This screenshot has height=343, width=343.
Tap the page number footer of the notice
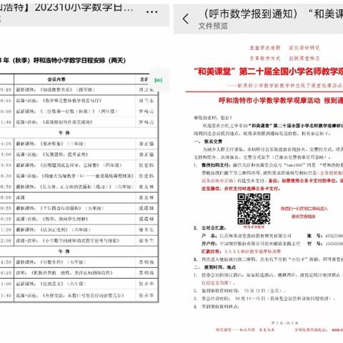[284, 323]
